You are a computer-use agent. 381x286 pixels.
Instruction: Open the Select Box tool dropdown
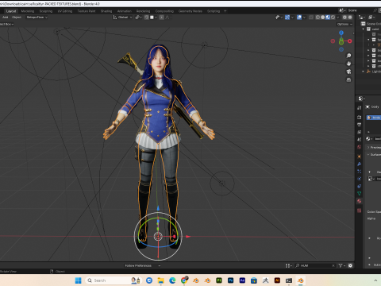tap(6, 24)
